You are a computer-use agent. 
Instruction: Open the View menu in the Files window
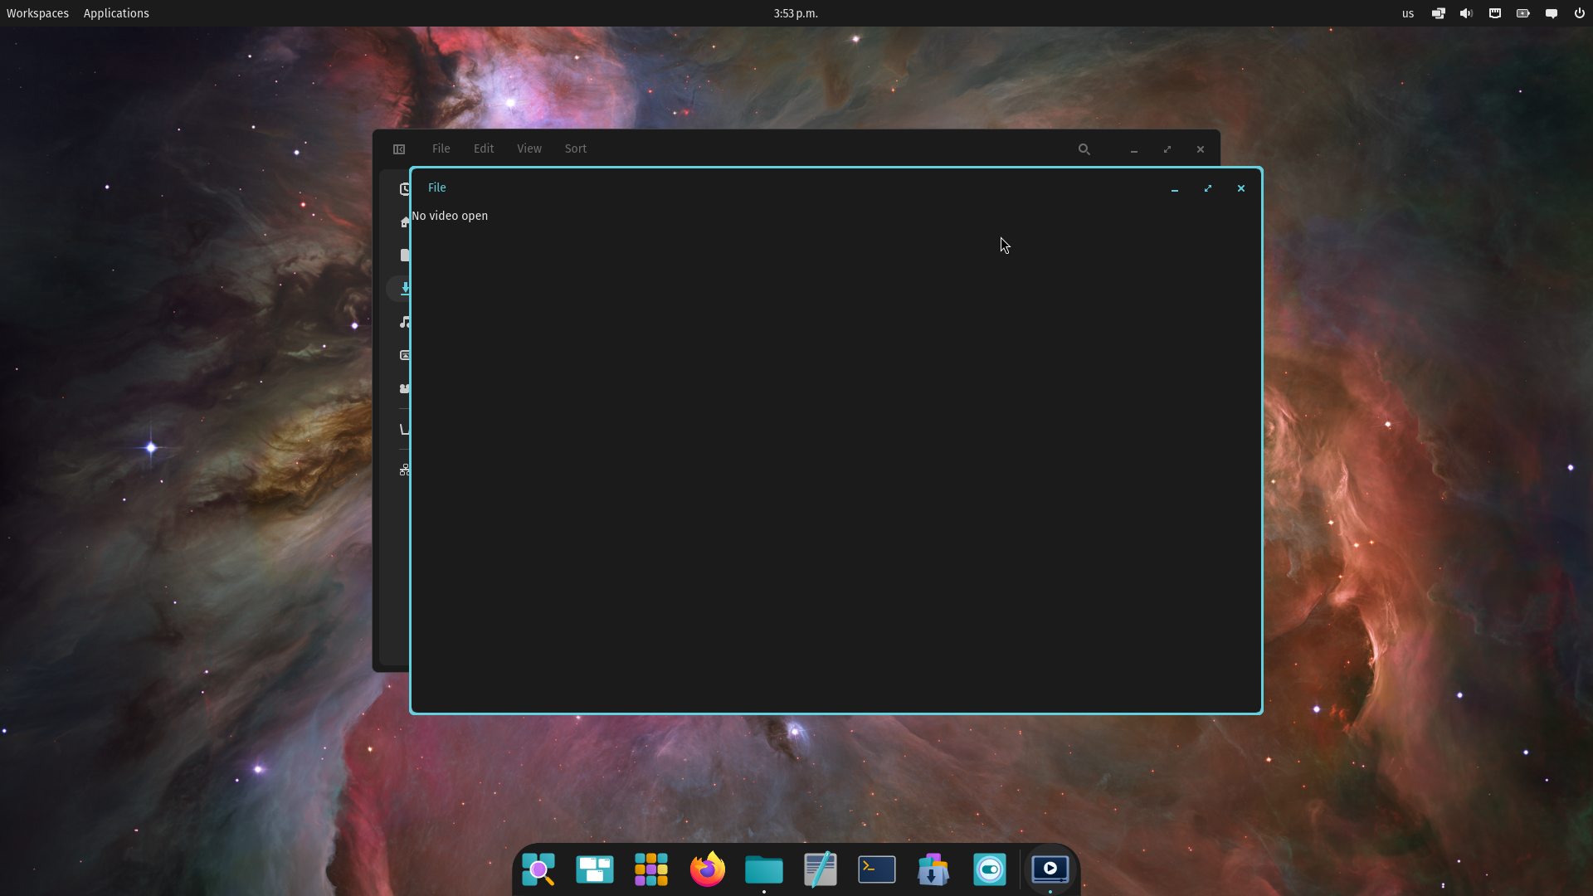tap(529, 149)
